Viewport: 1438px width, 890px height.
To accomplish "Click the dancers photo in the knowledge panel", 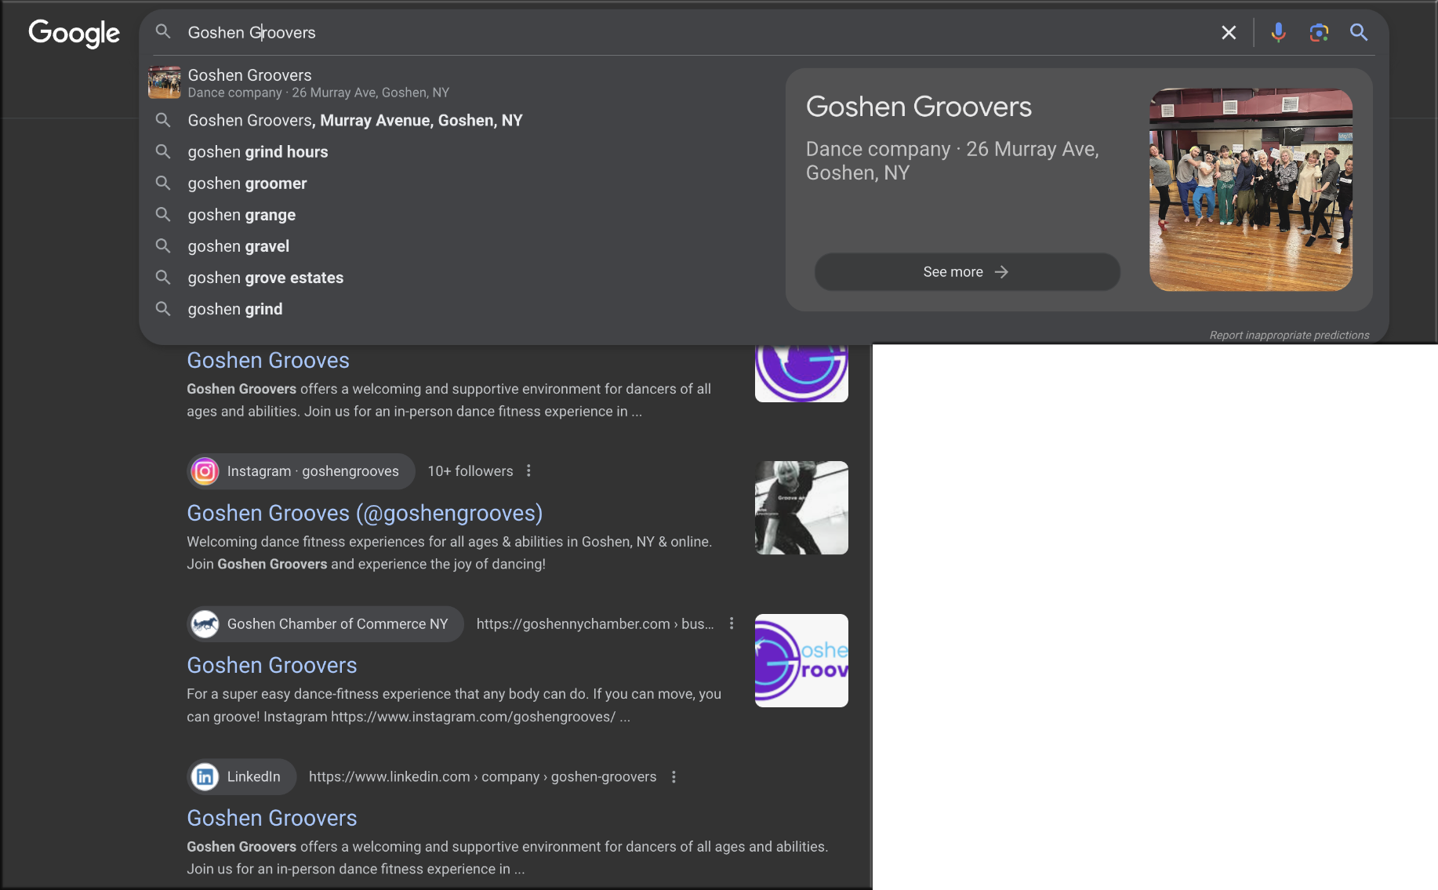I will 1250,190.
